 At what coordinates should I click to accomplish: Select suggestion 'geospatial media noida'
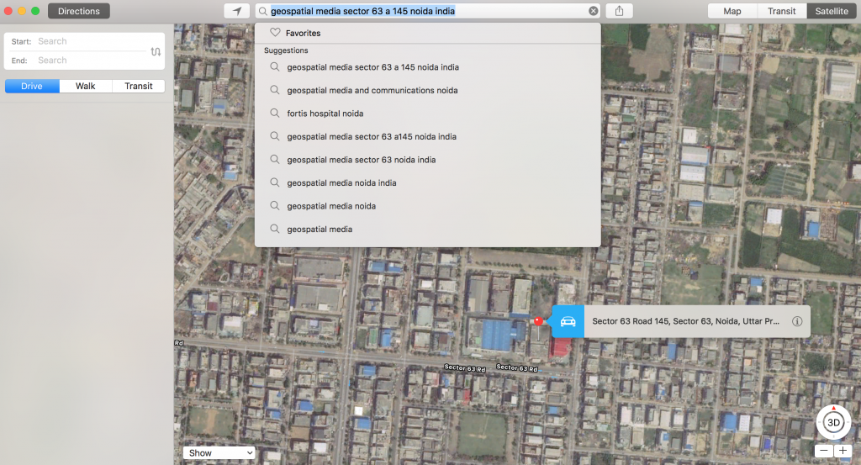pos(427,206)
